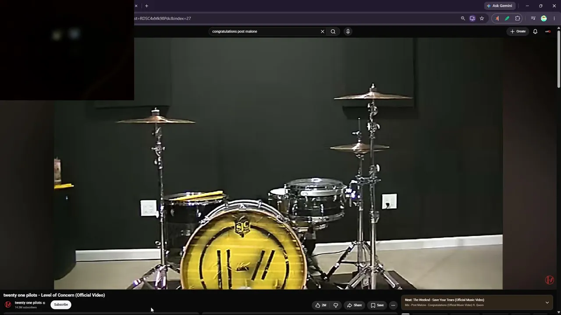Open the Chrome three-dot menu
561x315 pixels.
point(554,18)
